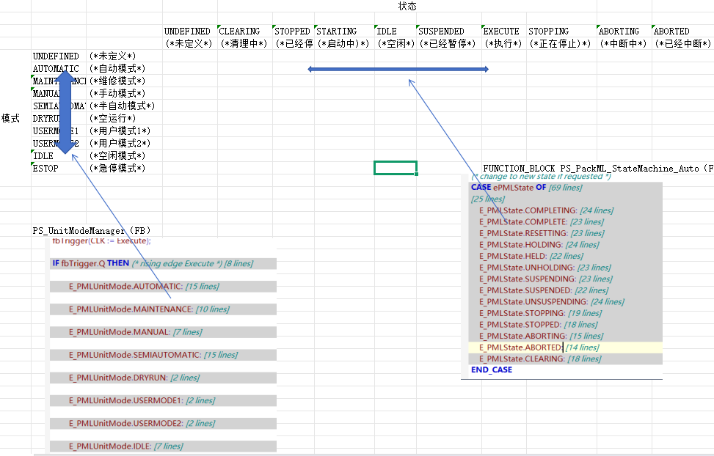Image resolution: width=714 pixels, height=456 pixels.
Task: Select the (*正在停止)*) cell
Action: tap(561, 44)
